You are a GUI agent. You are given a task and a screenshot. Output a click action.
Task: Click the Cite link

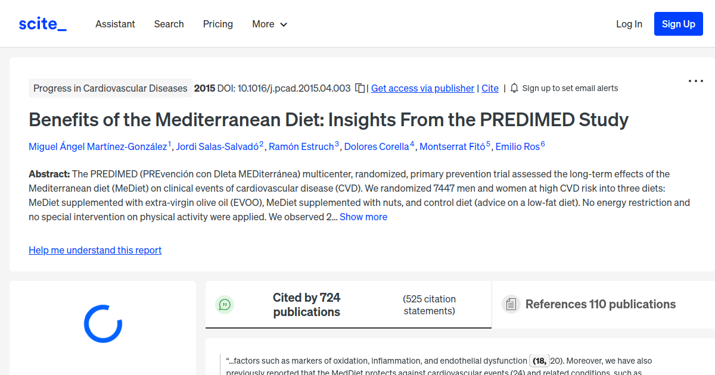tap(490, 87)
